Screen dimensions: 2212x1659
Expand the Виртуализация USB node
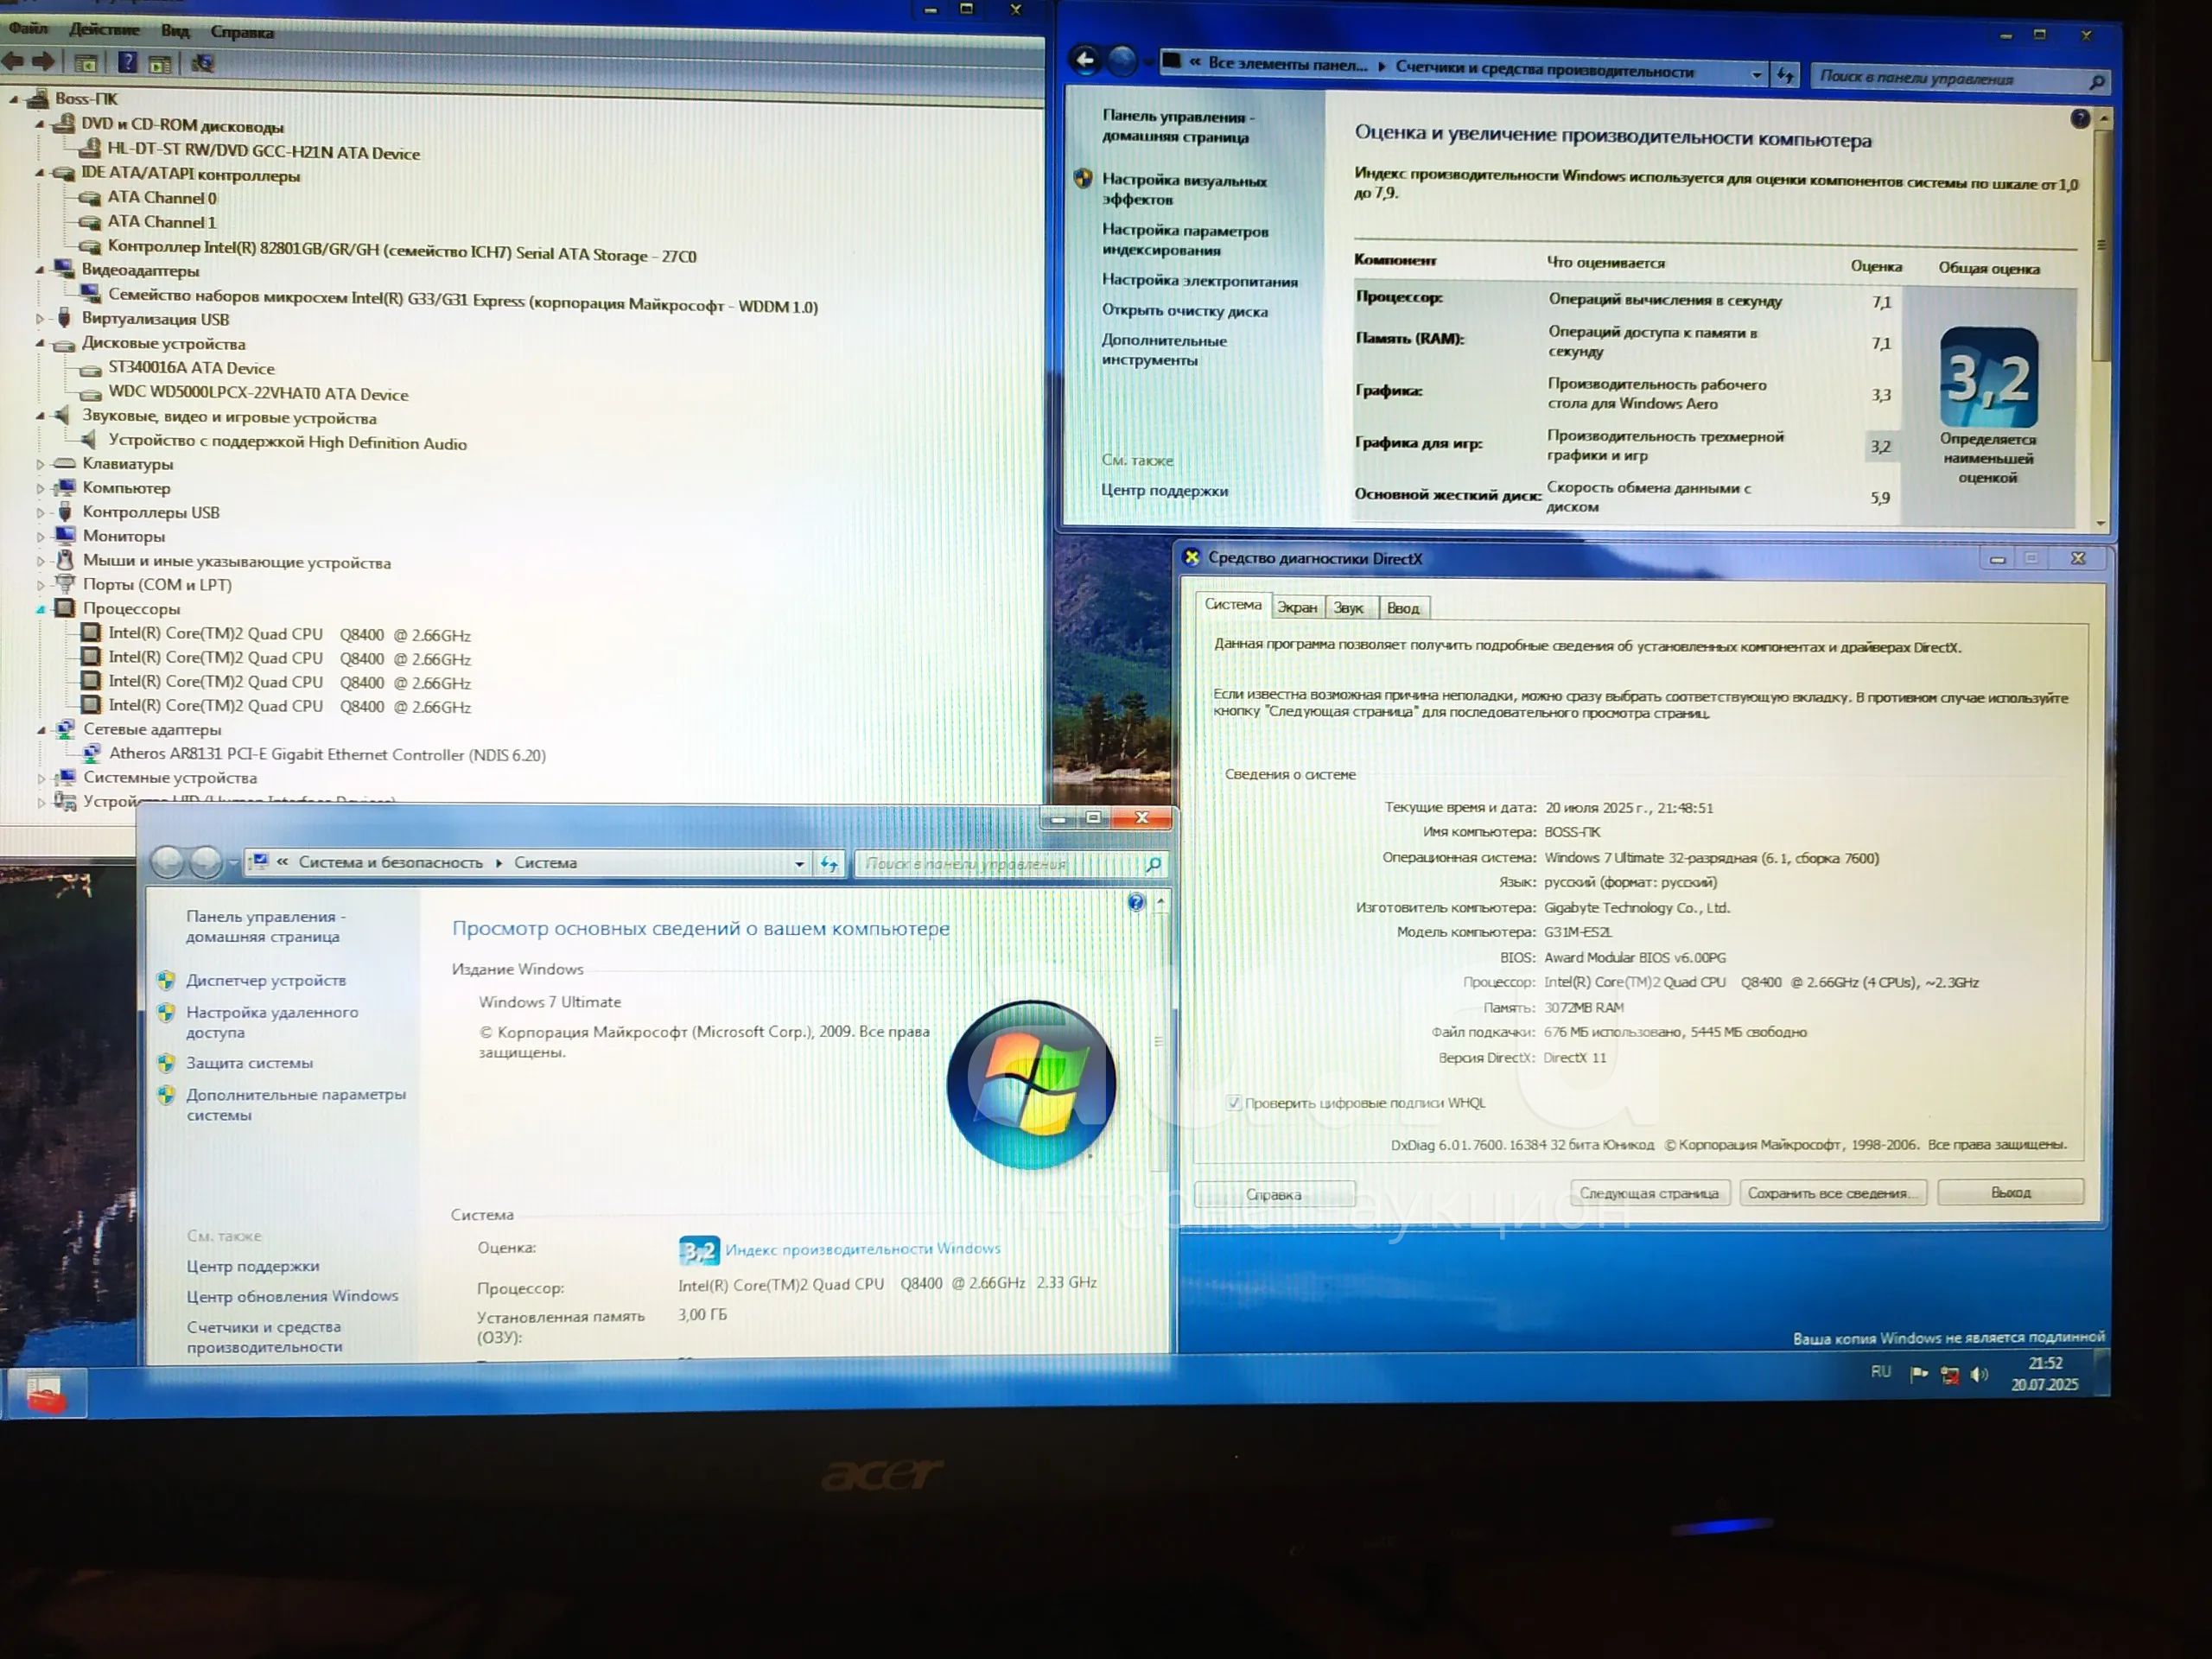pos(40,319)
